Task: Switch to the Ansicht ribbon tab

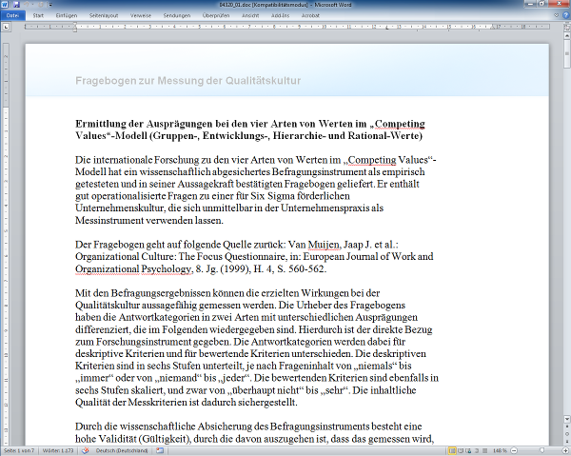Action: click(x=250, y=16)
